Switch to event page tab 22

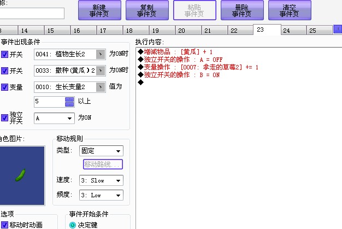pyautogui.click(x=240, y=31)
